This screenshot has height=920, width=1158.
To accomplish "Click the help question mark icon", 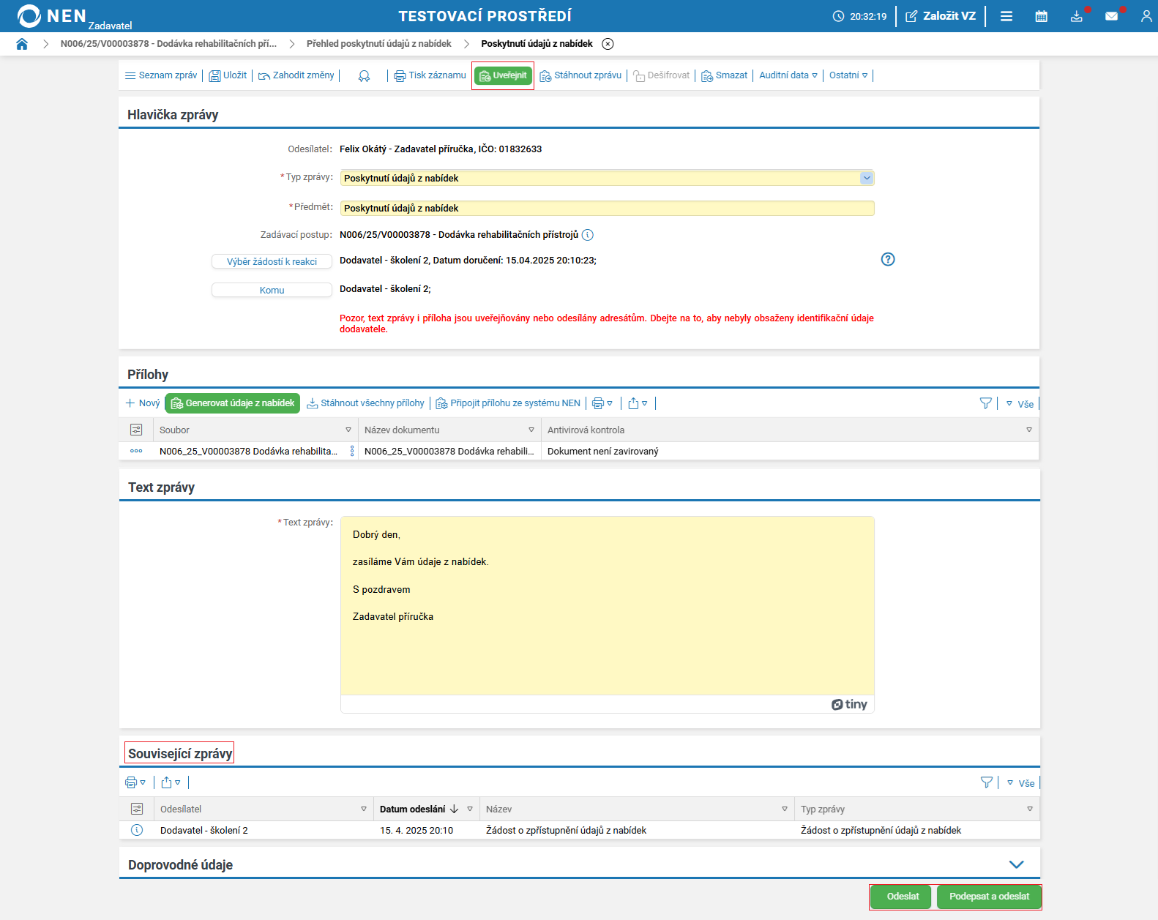I will click(x=887, y=259).
